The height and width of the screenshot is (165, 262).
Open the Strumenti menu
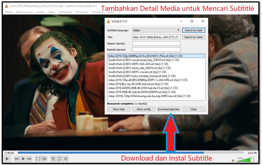82,12
